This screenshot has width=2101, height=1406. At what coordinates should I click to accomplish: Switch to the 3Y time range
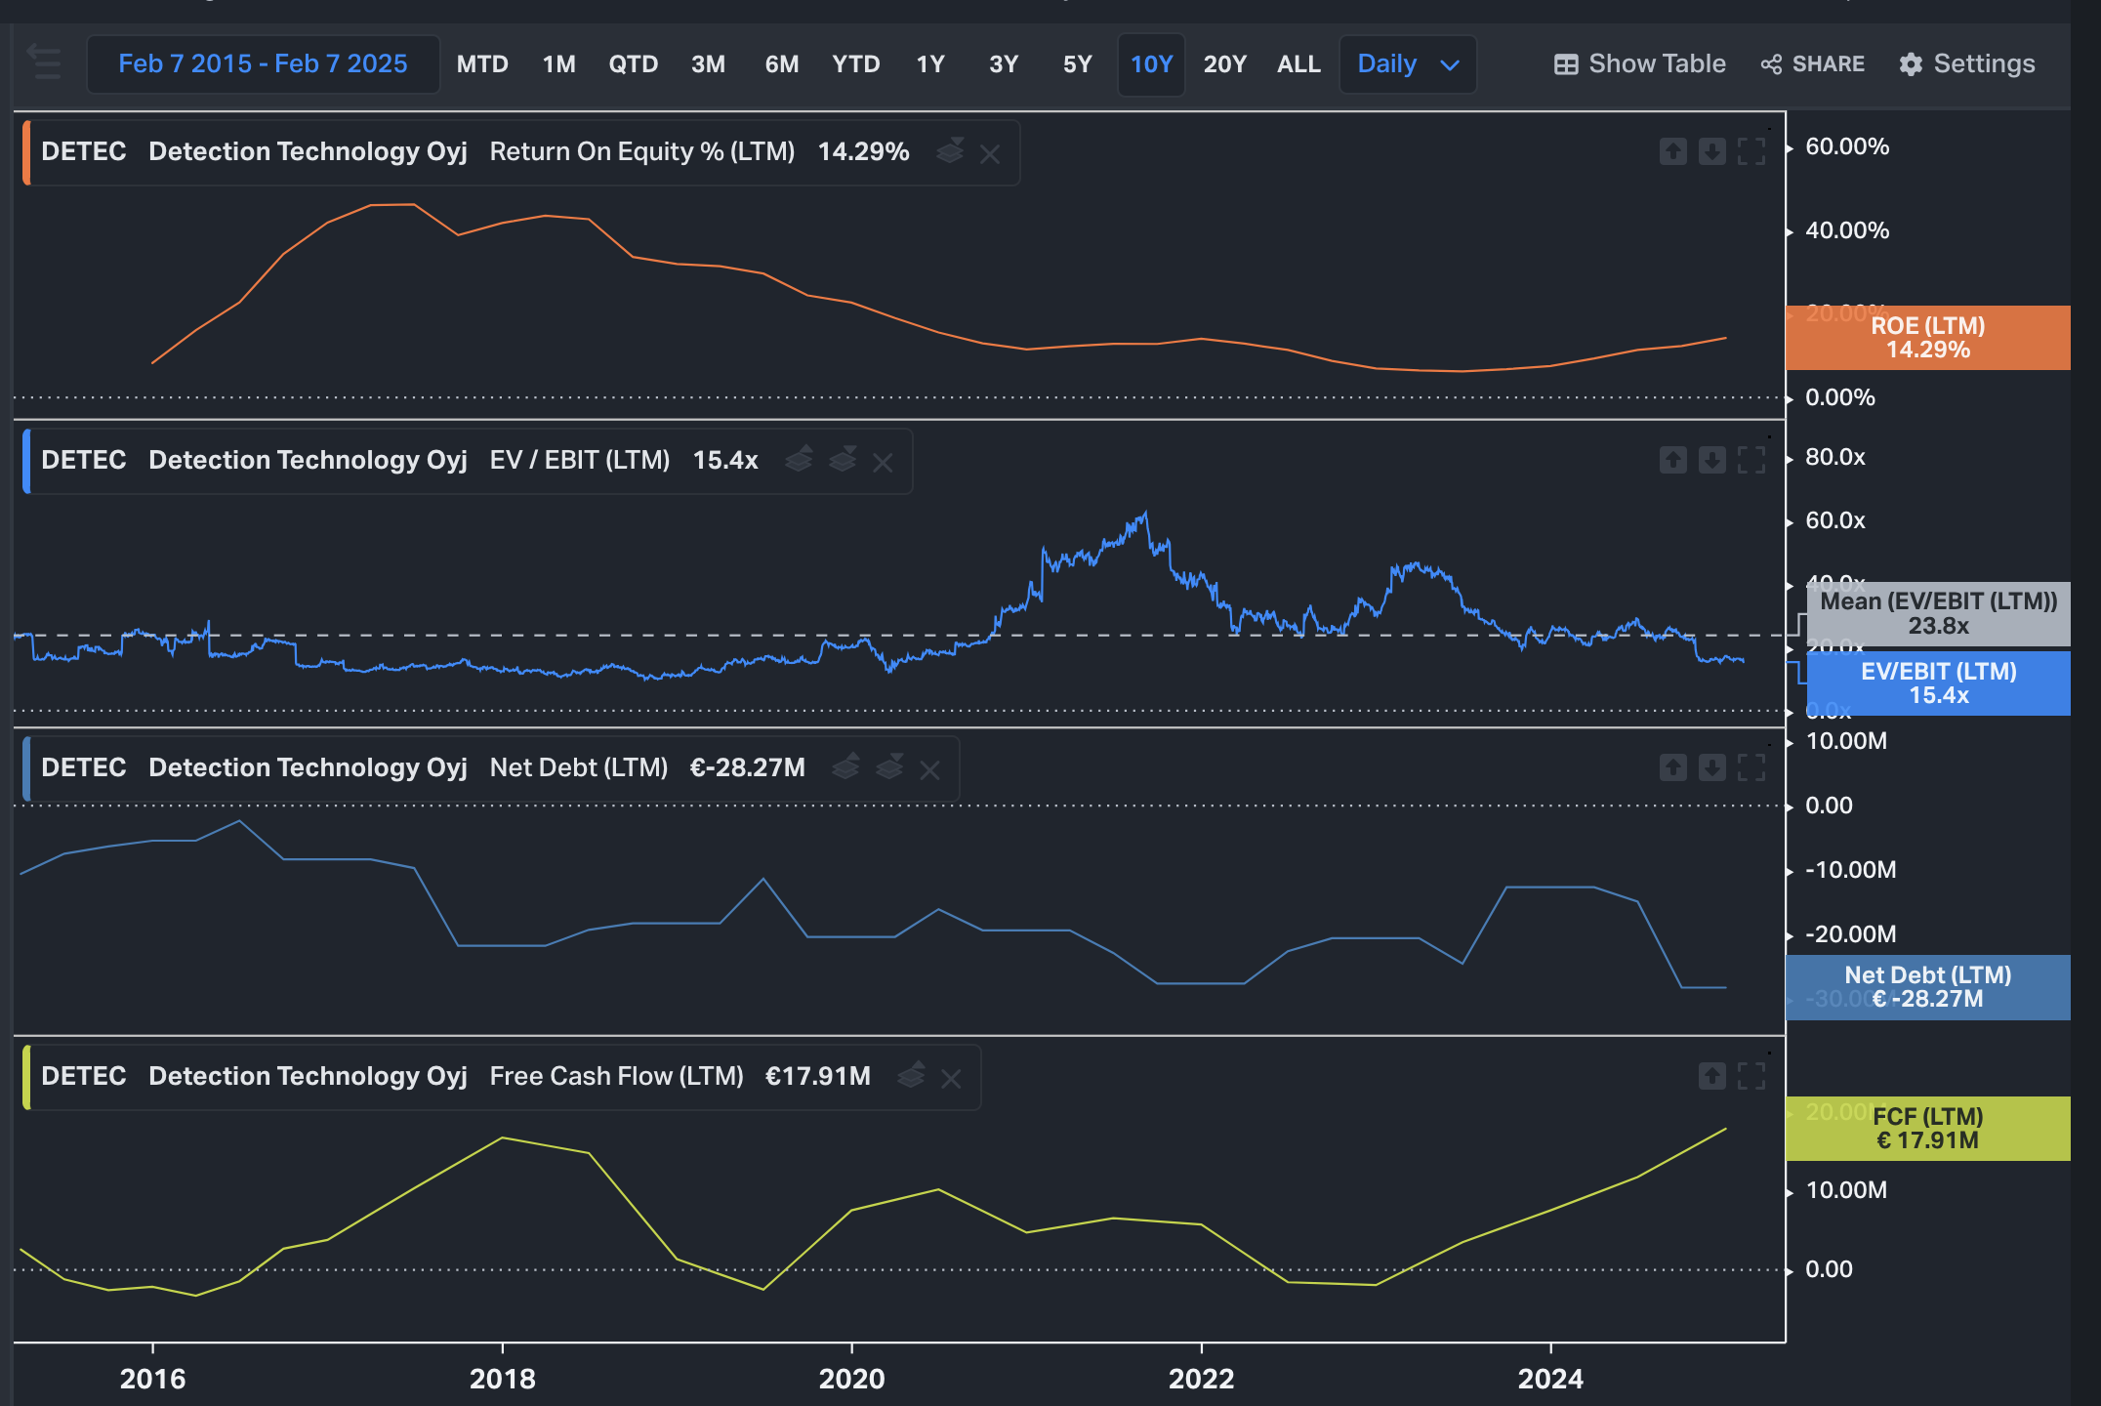pos(1004,64)
